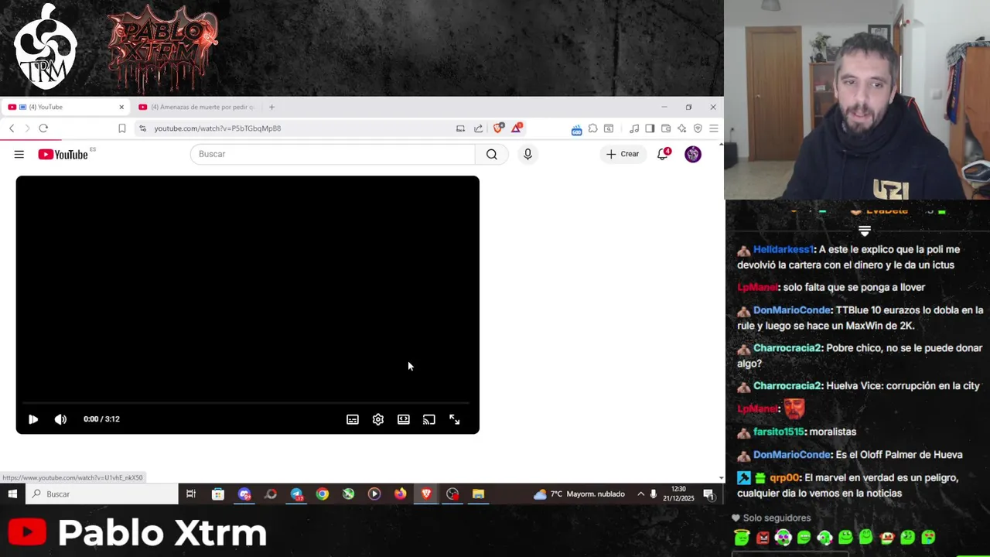Click the youtube.com address bar URL
Viewport: 990px width, 557px height.
click(x=217, y=128)
